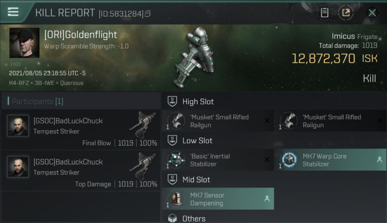Click the person icon on MK7 Warp Core Stabilizer
Viewport: 387px width, 223px height.
point(380,160)
